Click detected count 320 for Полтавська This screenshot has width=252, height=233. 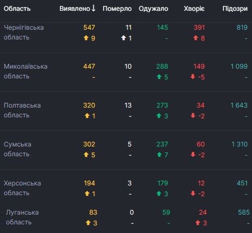pos(89,105)
